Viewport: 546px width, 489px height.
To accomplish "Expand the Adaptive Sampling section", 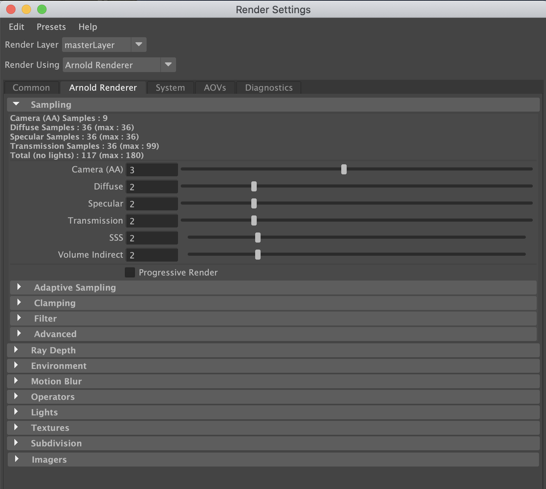I will [19, 287].
